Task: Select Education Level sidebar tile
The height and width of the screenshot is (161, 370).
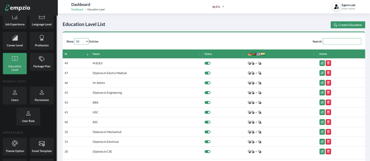Action: tap(15, 64)
